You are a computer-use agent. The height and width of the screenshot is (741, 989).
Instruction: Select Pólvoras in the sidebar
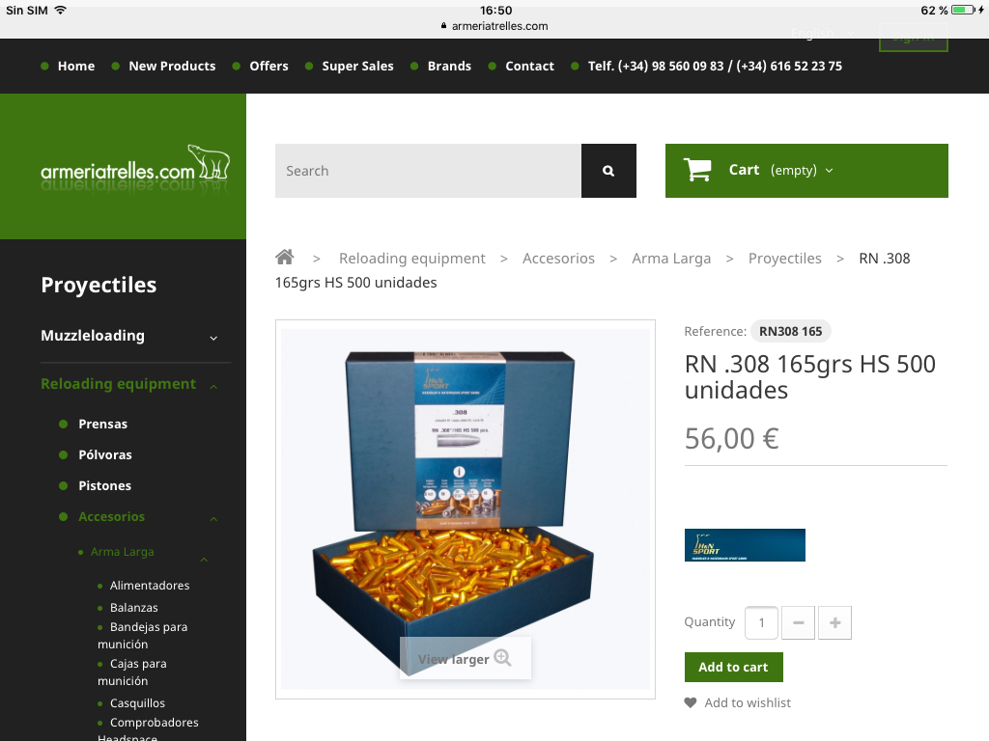pos(104,455)
